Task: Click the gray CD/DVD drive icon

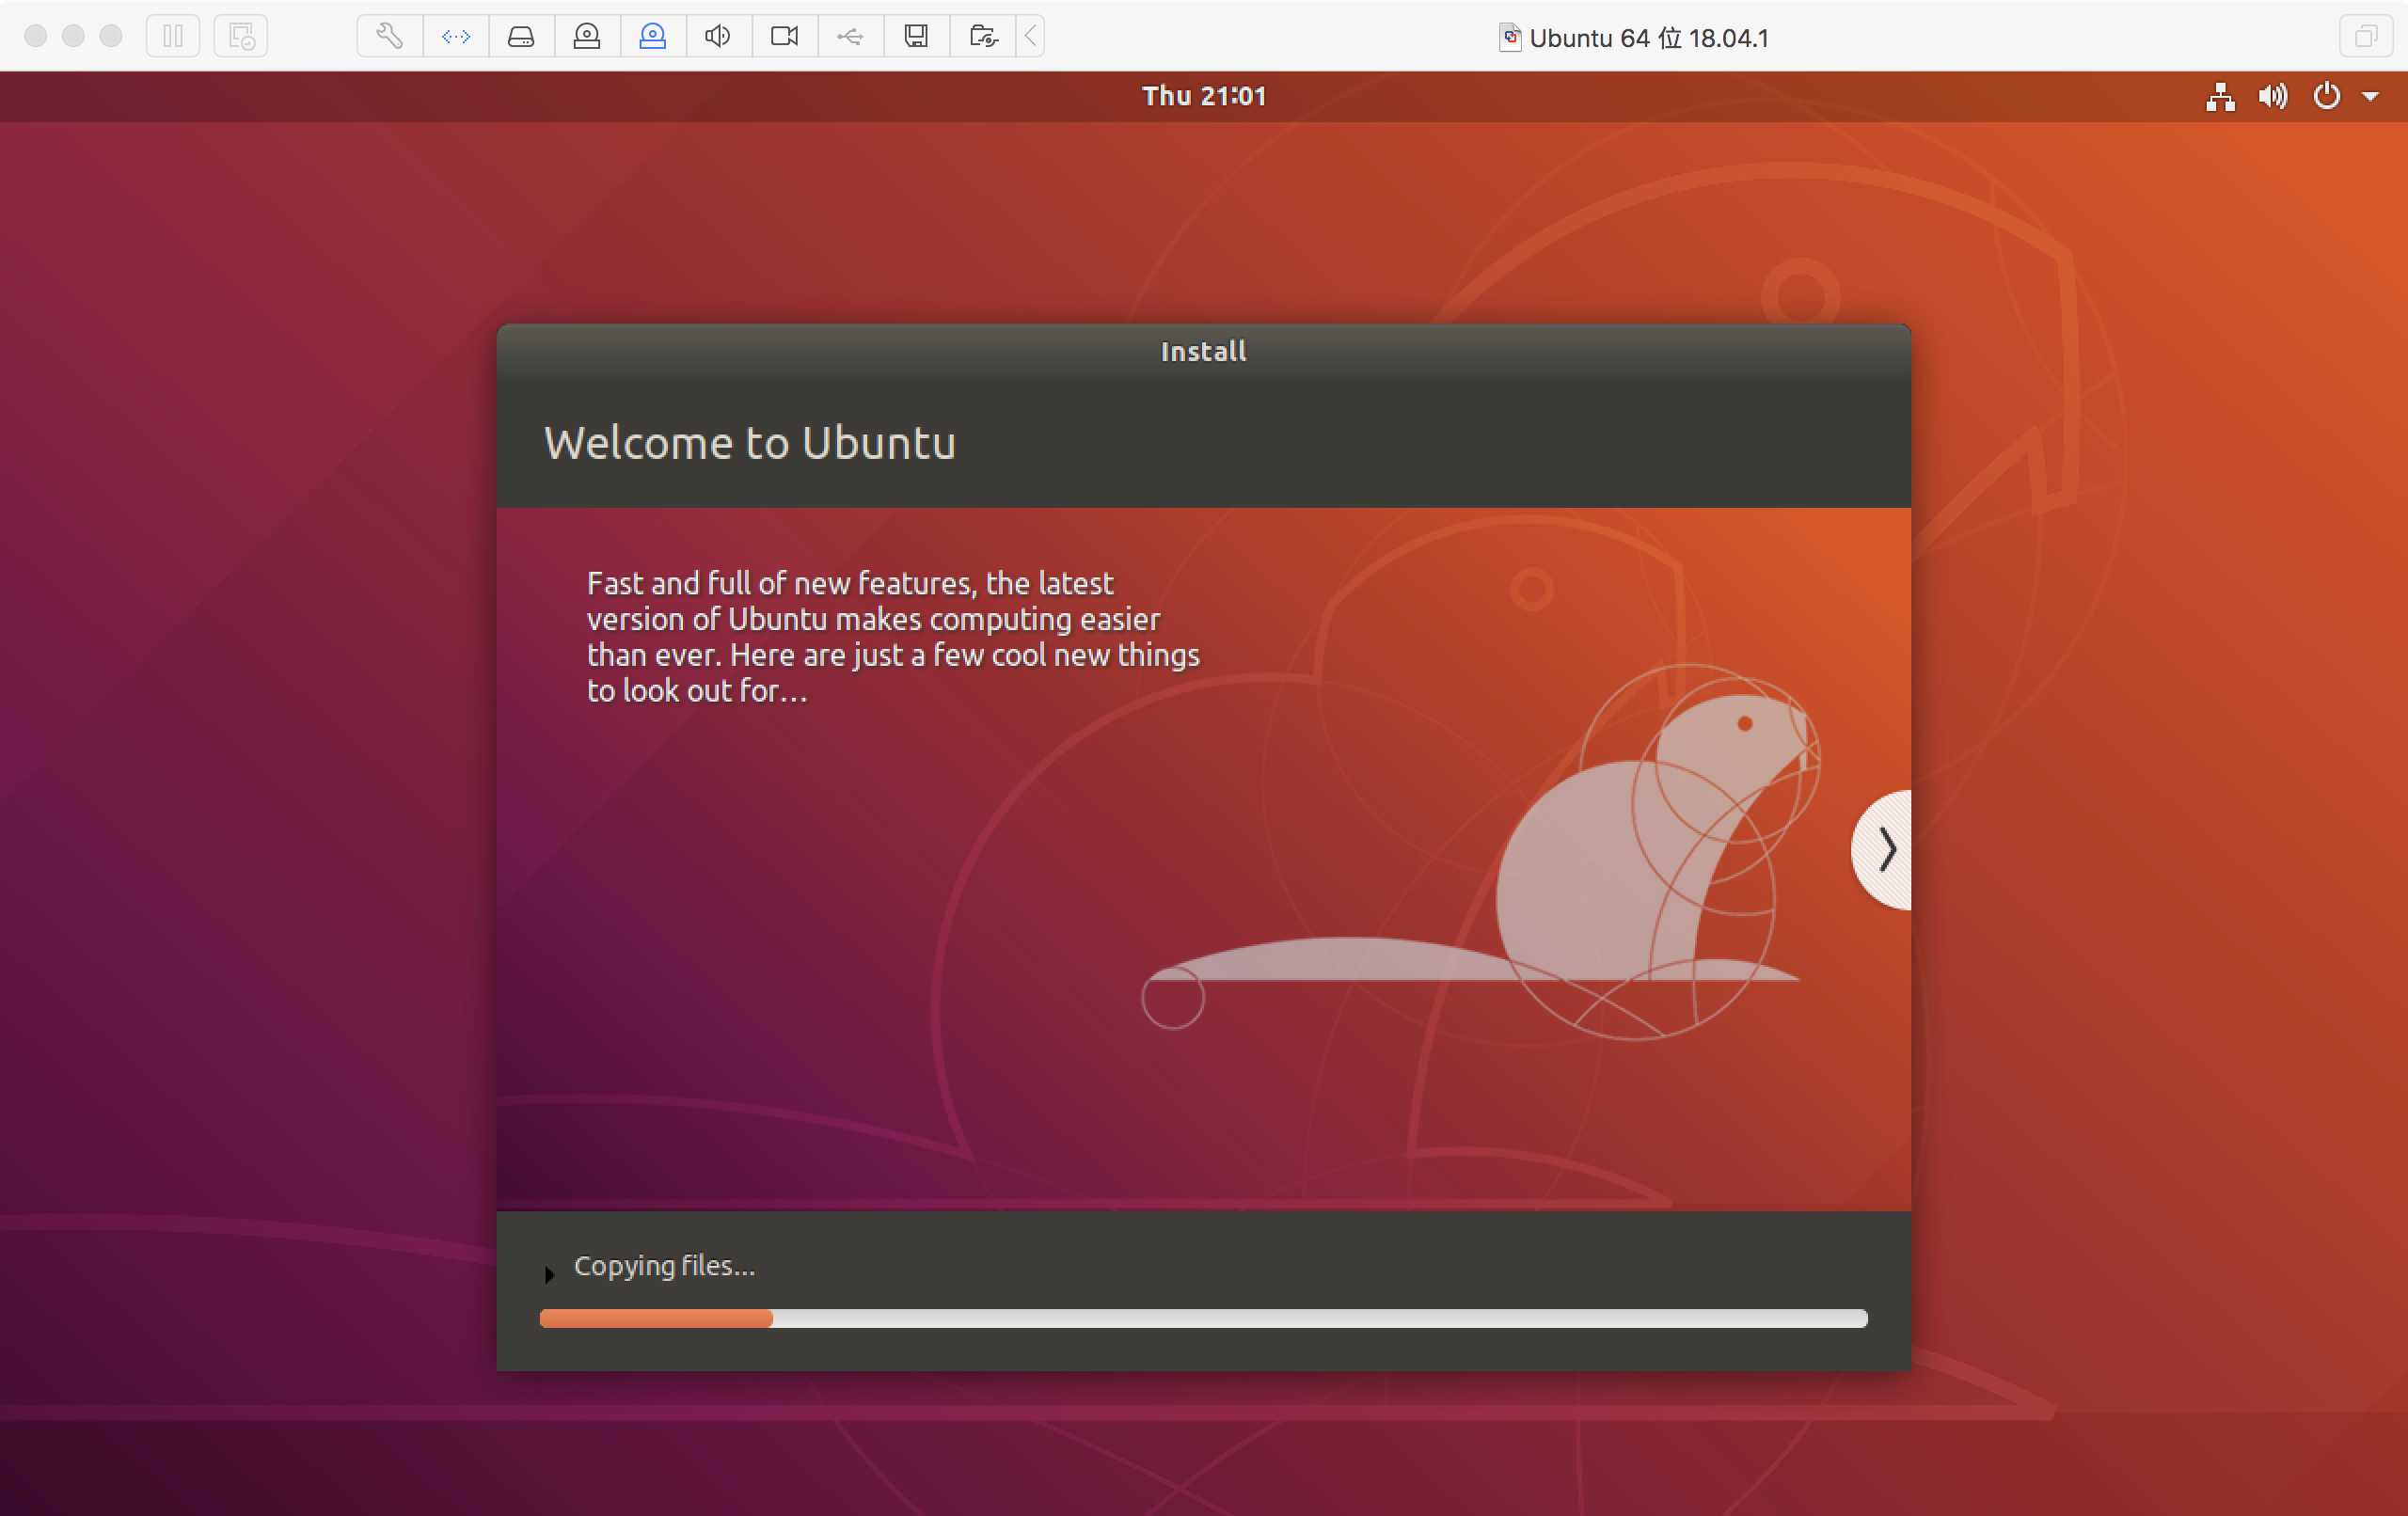Action: pyautogui.click(x=587, y=36)
